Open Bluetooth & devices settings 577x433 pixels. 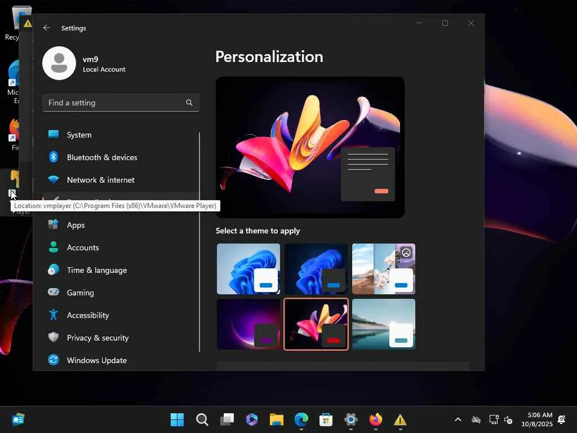coord(101,157)
